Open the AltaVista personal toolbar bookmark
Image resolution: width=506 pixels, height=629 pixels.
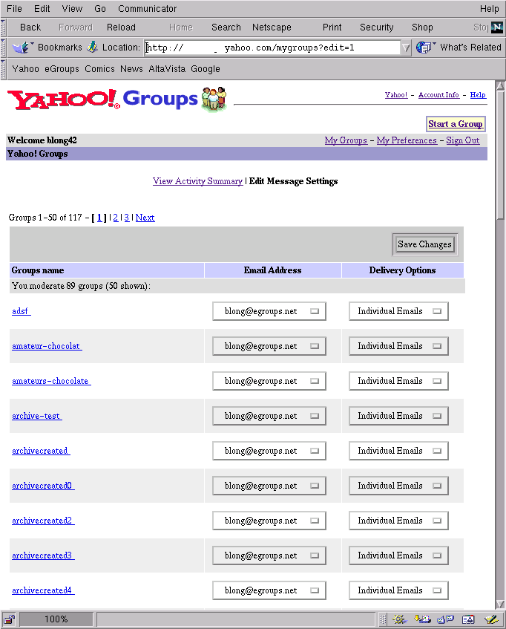tap(167, 69)
